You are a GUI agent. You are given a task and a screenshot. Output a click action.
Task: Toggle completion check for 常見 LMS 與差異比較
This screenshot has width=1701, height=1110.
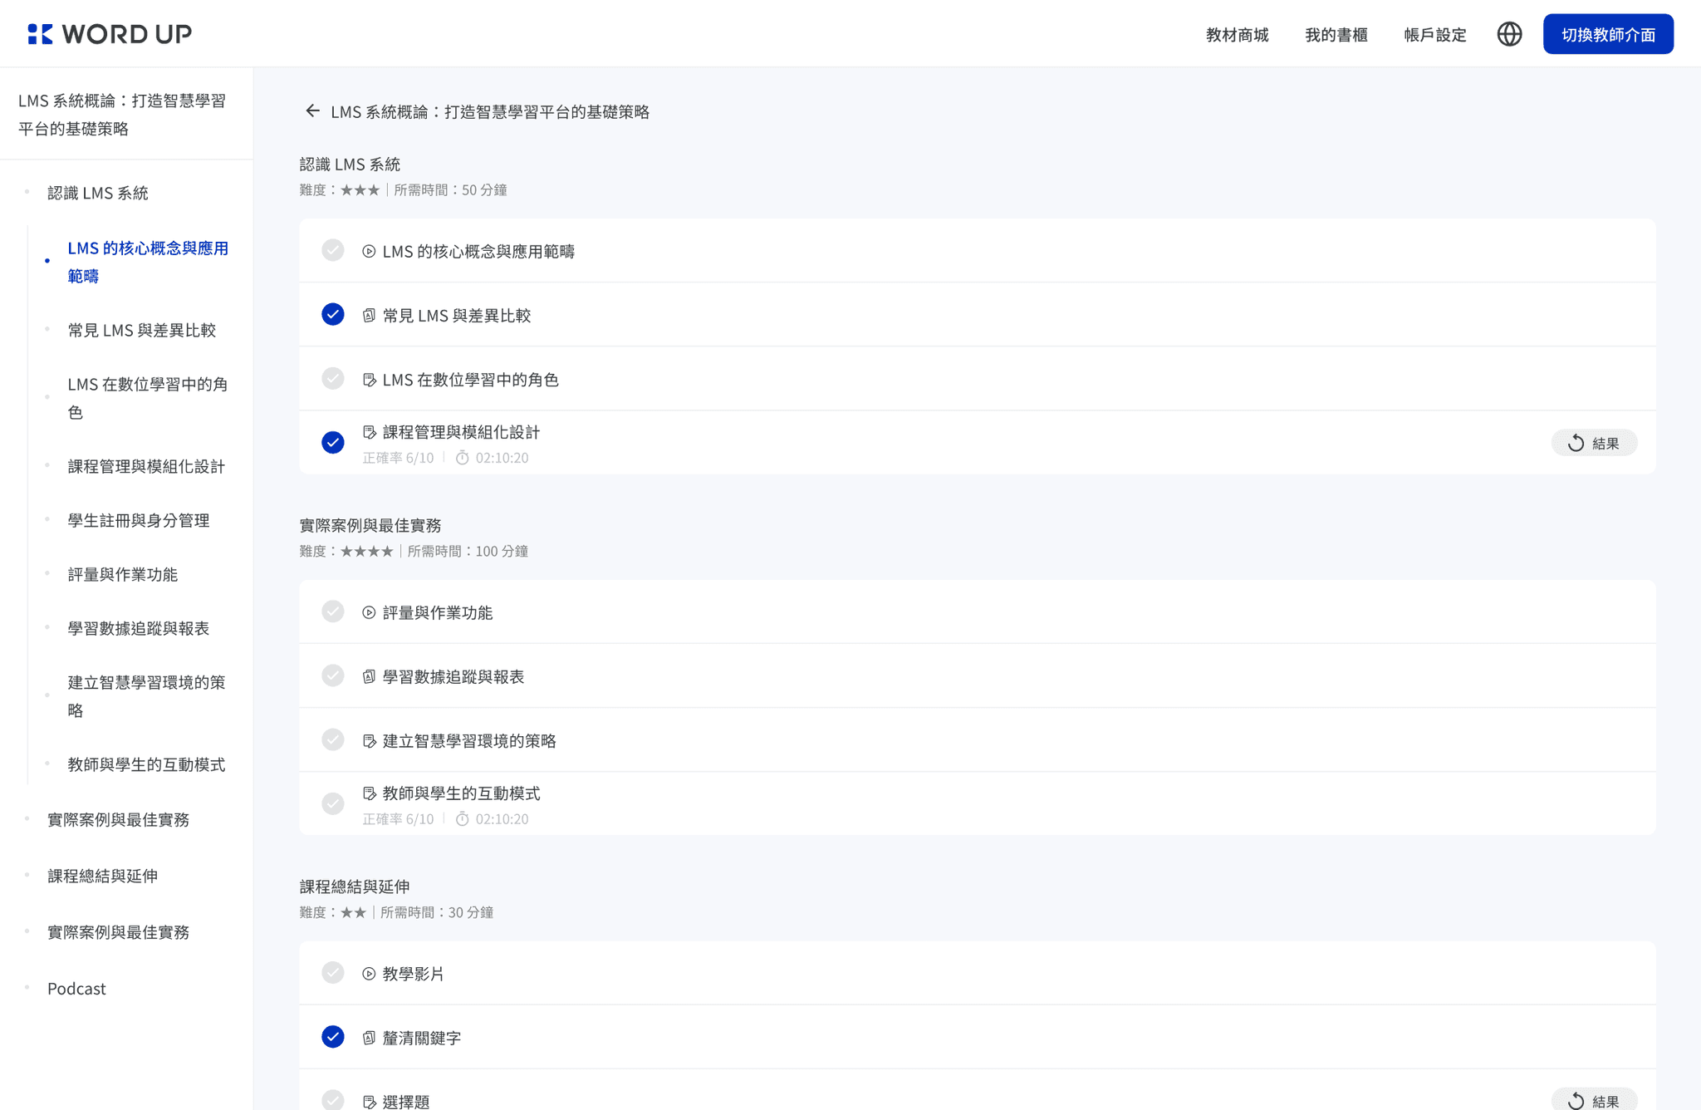tap(333, 314)
